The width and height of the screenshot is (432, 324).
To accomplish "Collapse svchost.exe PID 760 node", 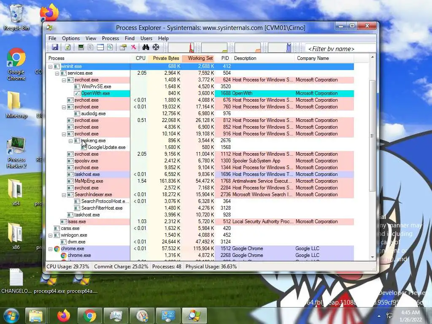I will coord(64,107).
